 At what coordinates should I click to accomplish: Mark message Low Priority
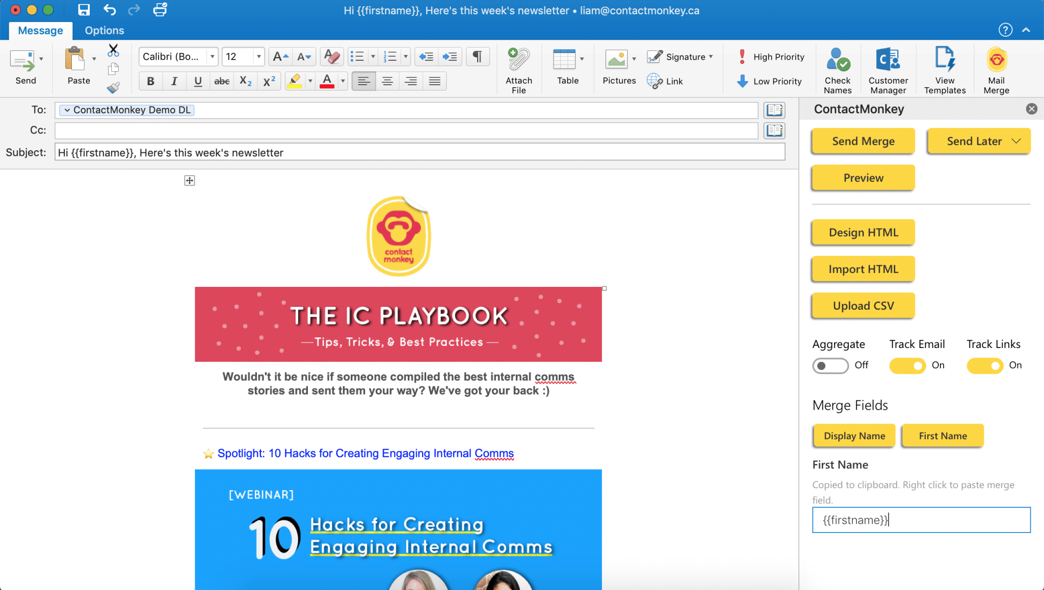pyautogui.click(x=770, y=81)
